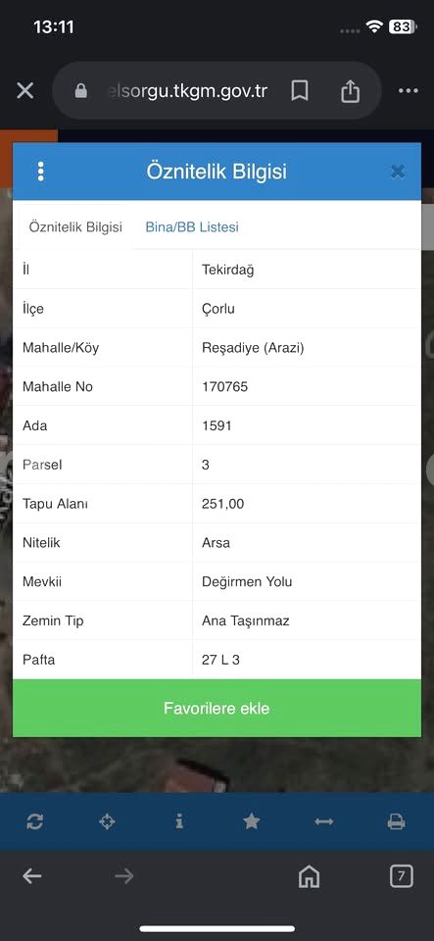Switch to Bina/BB Listesi tab
The height and width of the screenshot is (941, 434).
pos(192,226)
